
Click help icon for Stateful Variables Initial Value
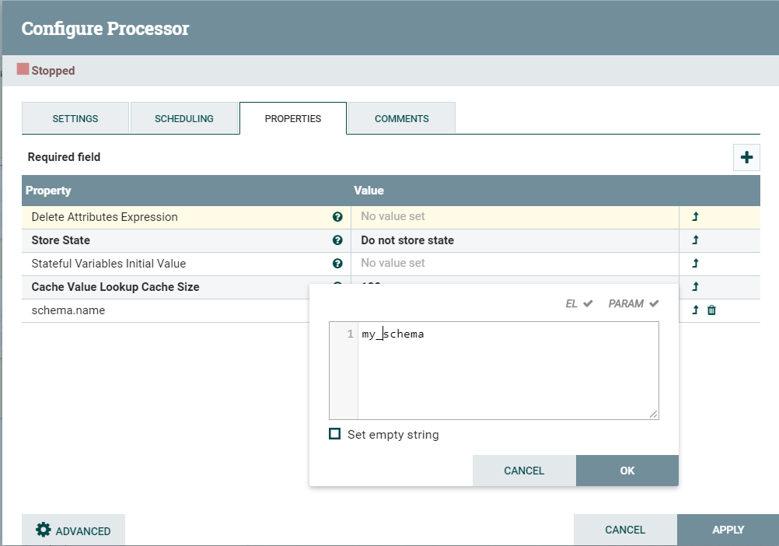[x=337, y=264]
